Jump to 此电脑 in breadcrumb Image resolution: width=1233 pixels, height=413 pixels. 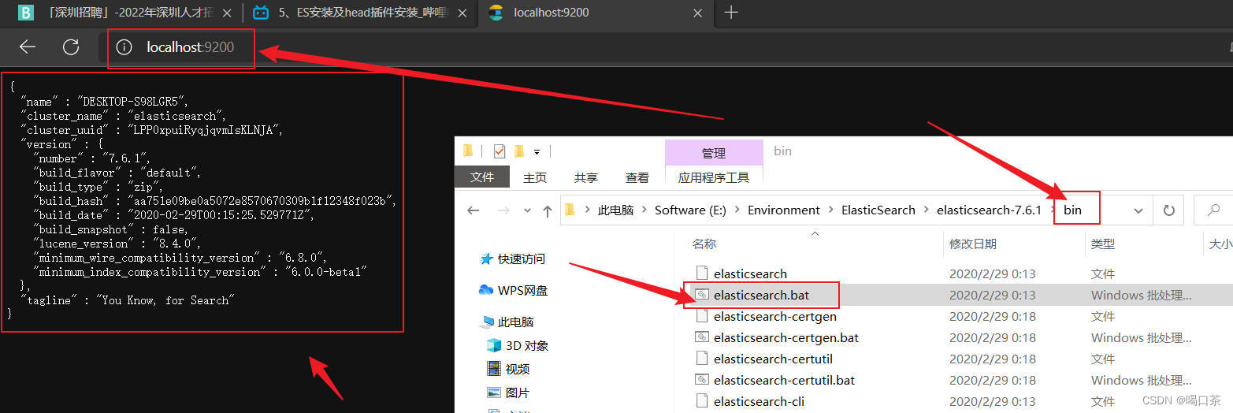click(x=615, y=210)
